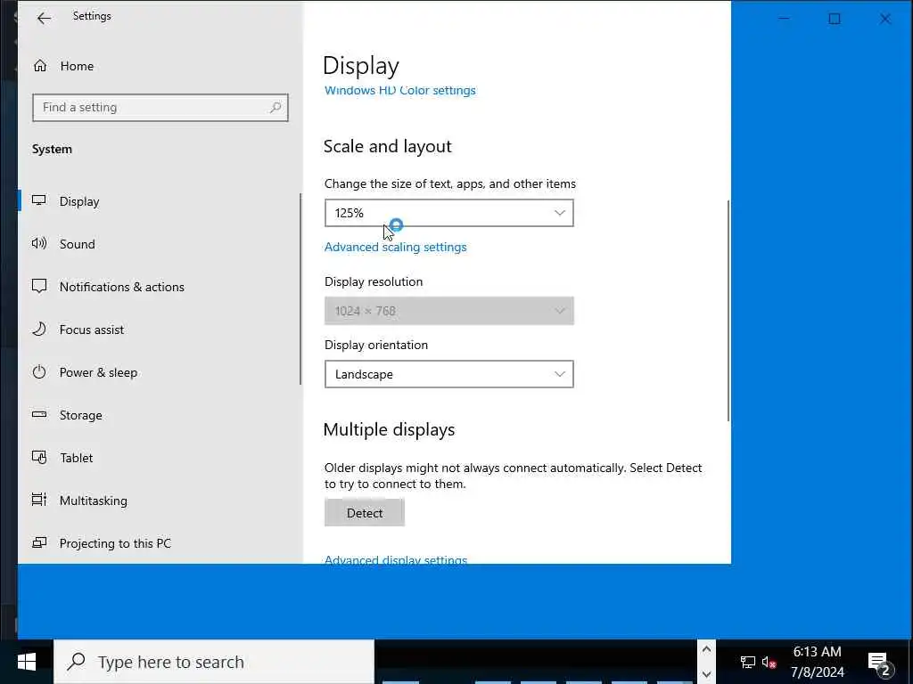Screen dimensions: 913x684
Task: Click the Storage drive icon
Action: (39, 415)
